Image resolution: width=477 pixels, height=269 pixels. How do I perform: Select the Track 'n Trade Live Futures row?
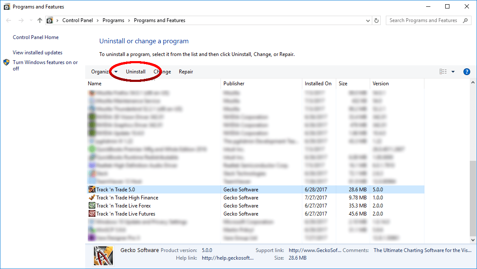coord(256,213)
